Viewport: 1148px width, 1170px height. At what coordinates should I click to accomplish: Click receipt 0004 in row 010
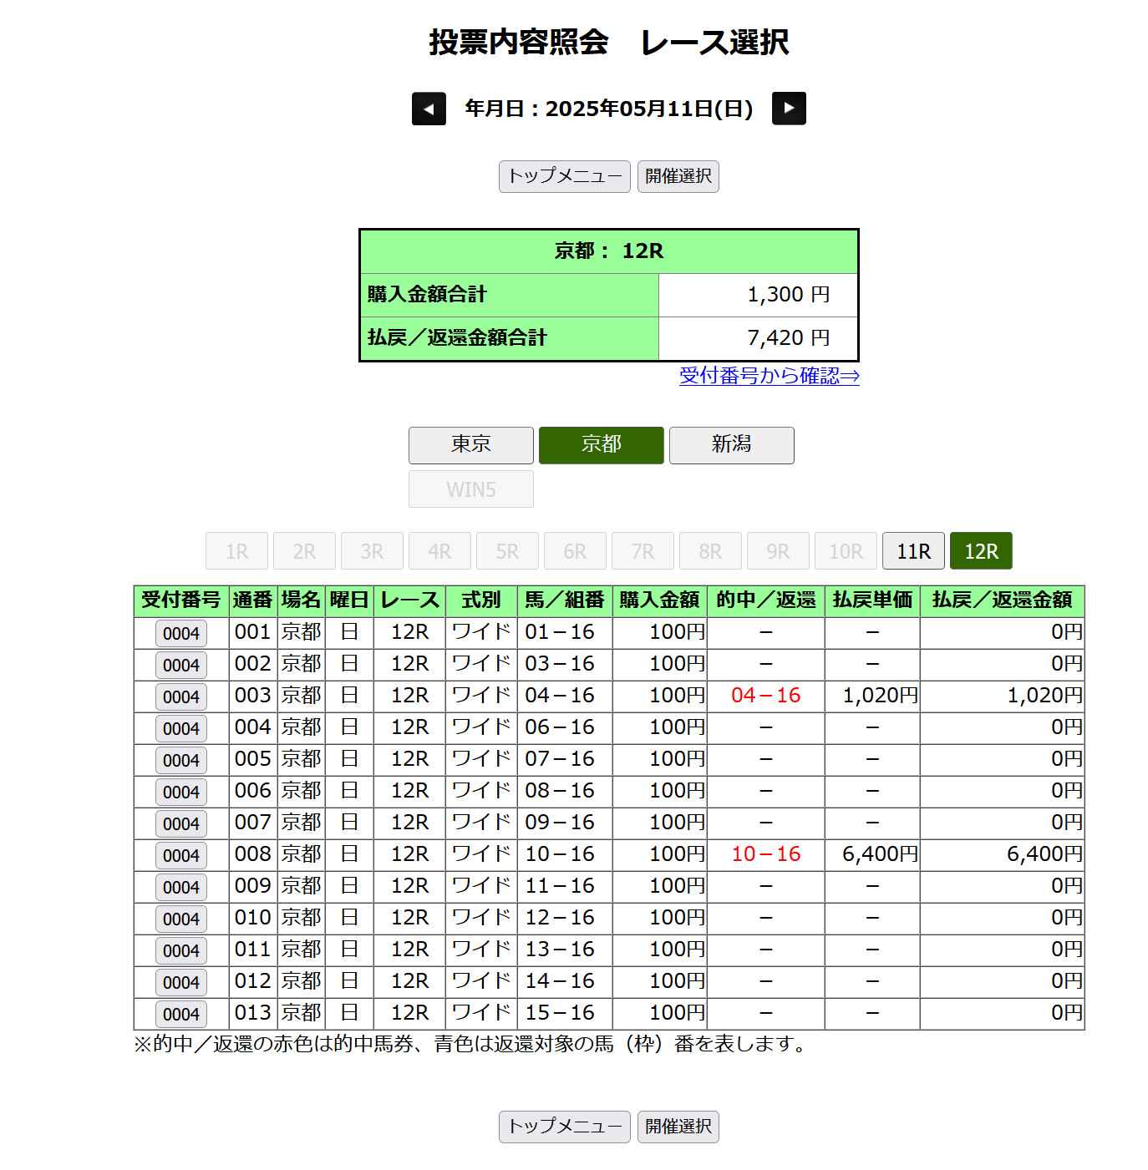[181, 919]
